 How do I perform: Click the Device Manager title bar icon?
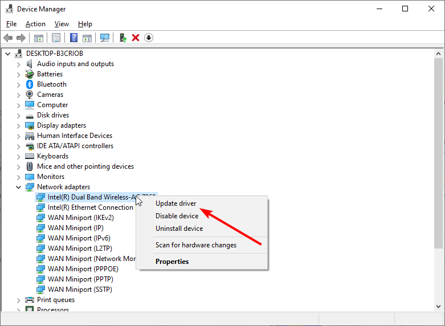(x=9, y=9)
